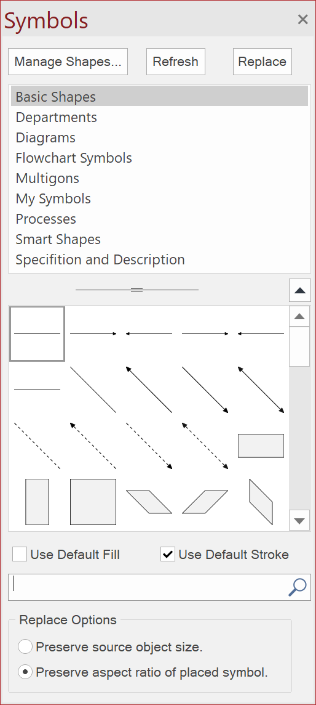This screenshot has width=316, height=705.
Task: Click the symbol grid scroll-down arrow
Action: 299,521
